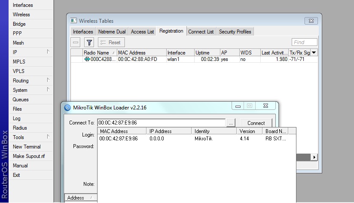Select the Registration tab
The image size is (354, 203).
point(171,31)
